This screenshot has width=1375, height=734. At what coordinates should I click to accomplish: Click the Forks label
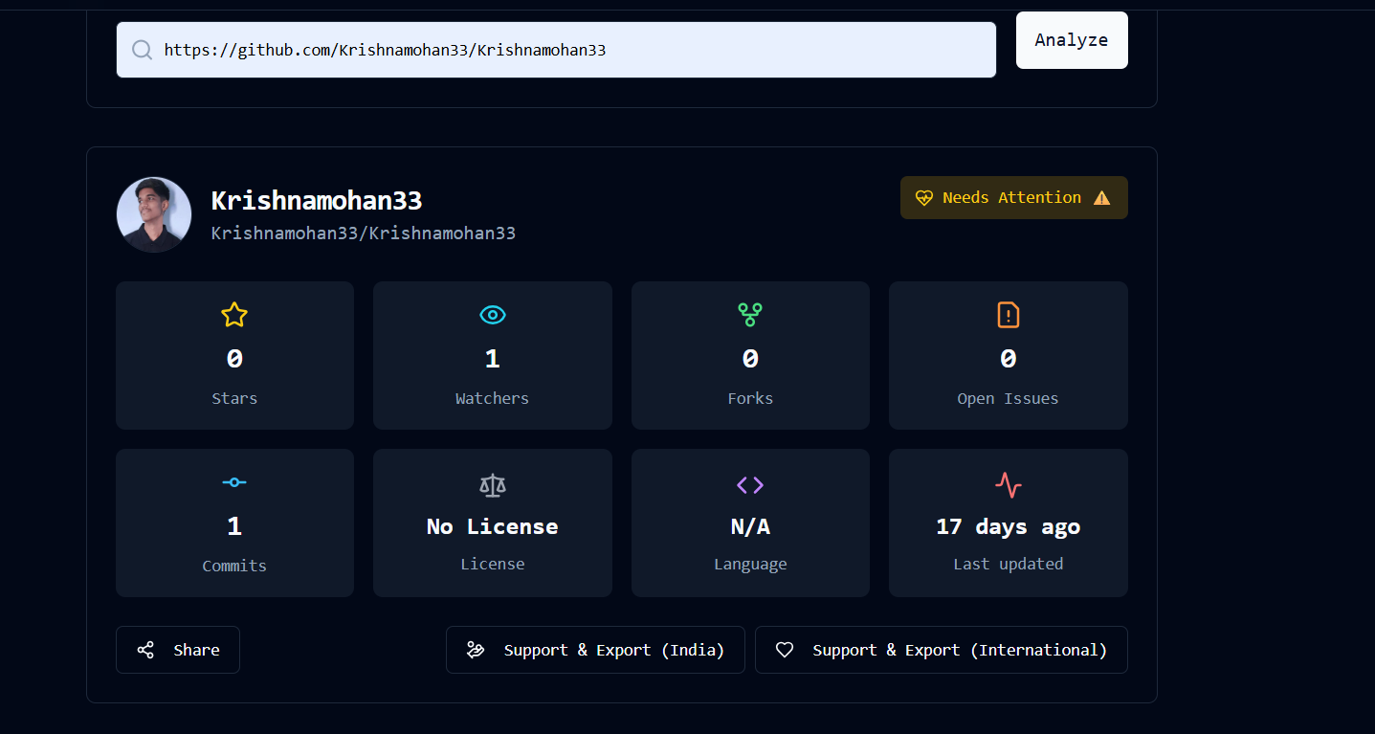pos(750,399)
